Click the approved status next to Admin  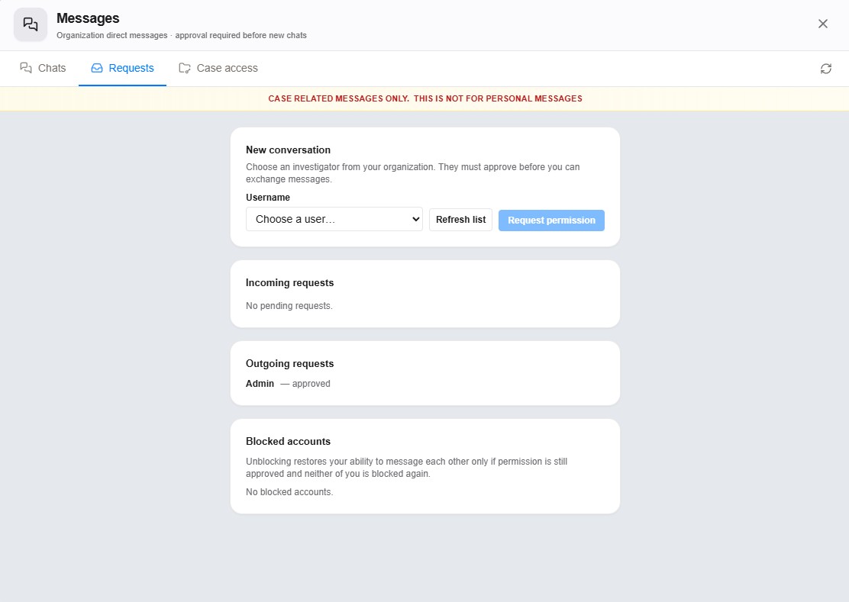(x=311, y=384)
